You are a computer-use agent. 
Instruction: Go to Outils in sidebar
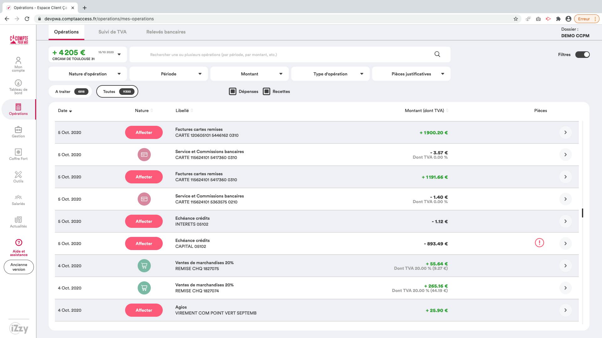pyautogui.click(x=18, y=177)
